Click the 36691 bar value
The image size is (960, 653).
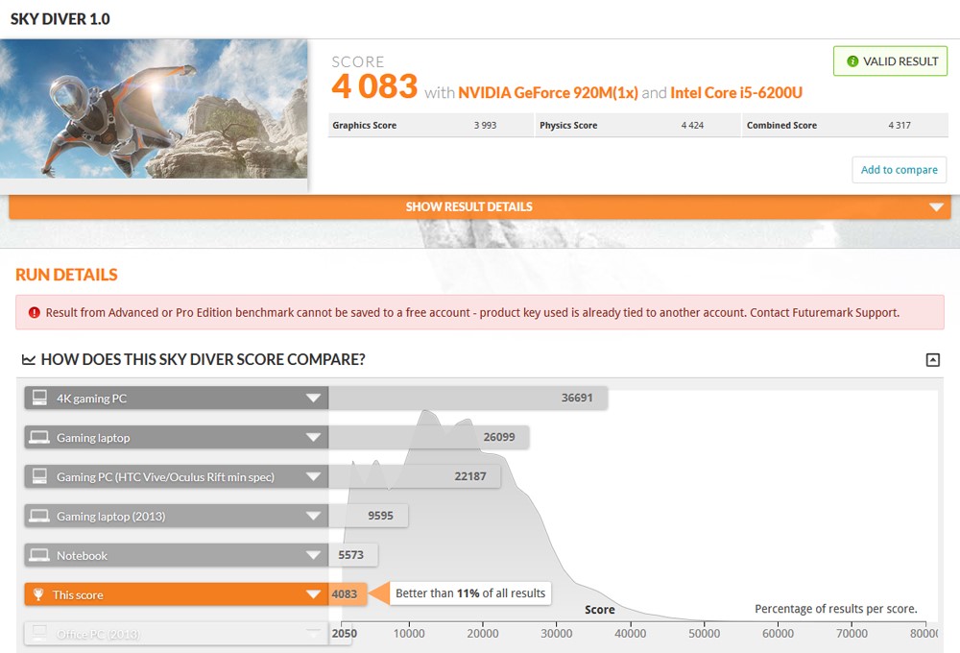tap(577, 398)
